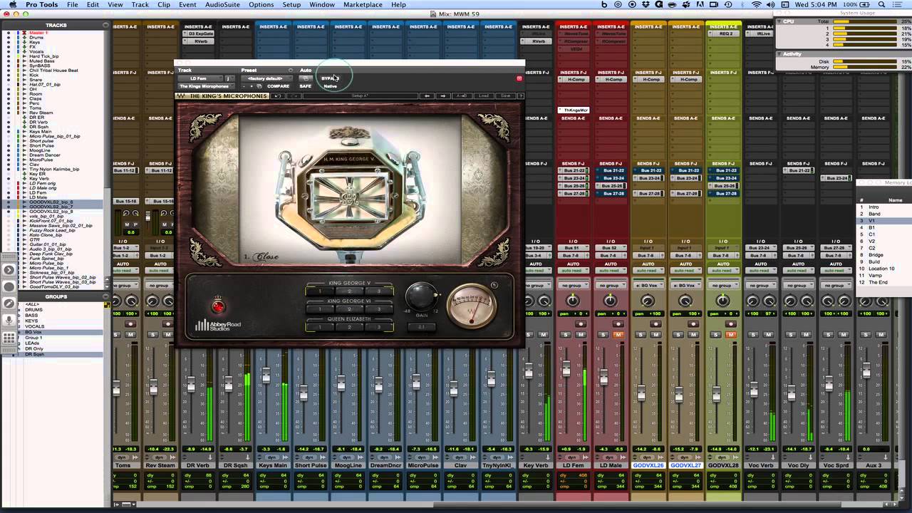This screenshot has width=912, height=513.
Task: Open the plugin automation enable window
Action: pyautogui.click(x=306, y=78)
